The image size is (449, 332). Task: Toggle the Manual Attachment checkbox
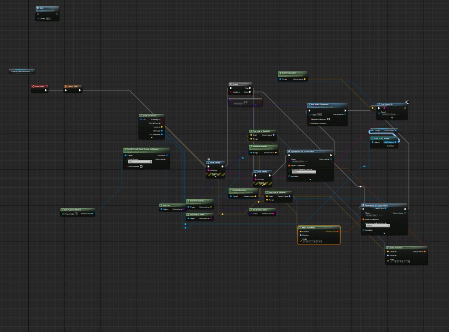329,119
